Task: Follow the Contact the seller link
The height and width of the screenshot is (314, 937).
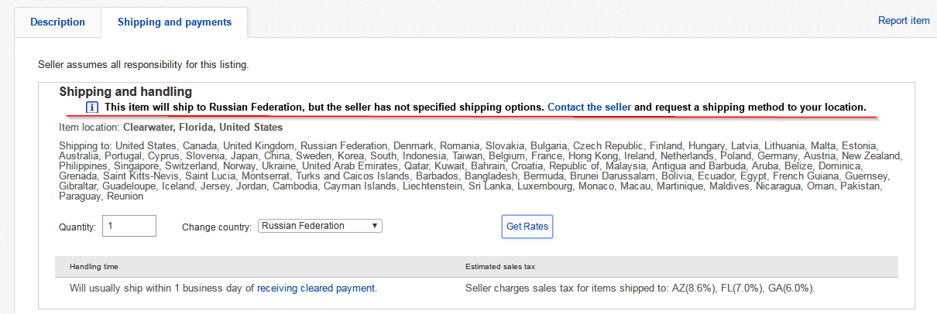Action: point(589,107)
